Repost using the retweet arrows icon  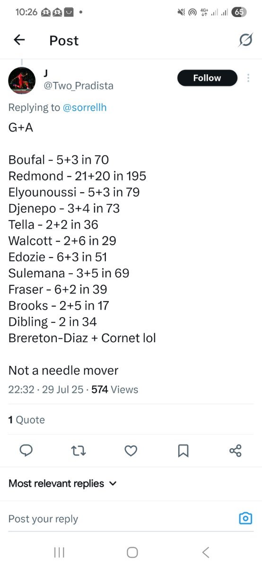click(x=79, y=451)
